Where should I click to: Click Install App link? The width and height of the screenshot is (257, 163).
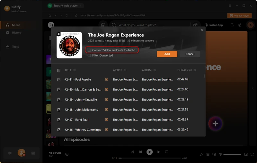pos(214,25)
